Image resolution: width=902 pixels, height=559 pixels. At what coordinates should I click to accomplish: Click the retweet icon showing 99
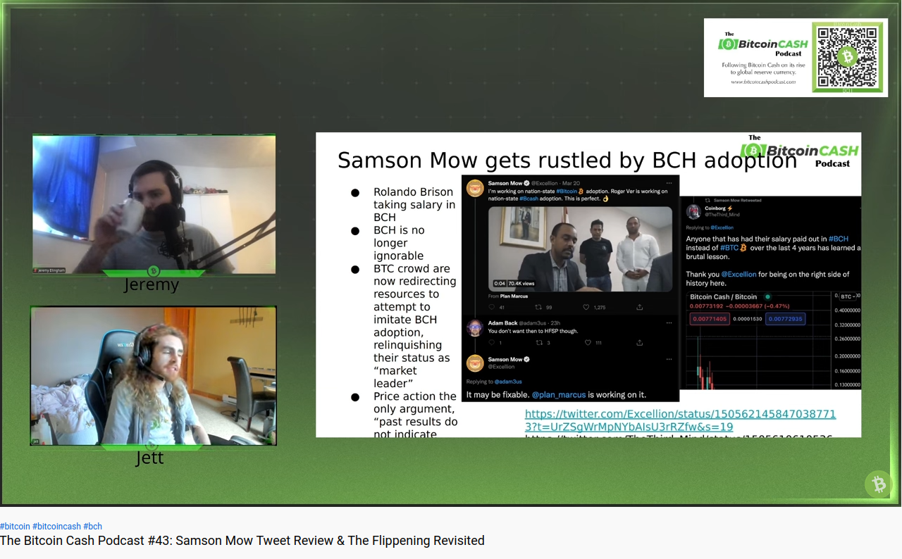click(x=539, y=307)
